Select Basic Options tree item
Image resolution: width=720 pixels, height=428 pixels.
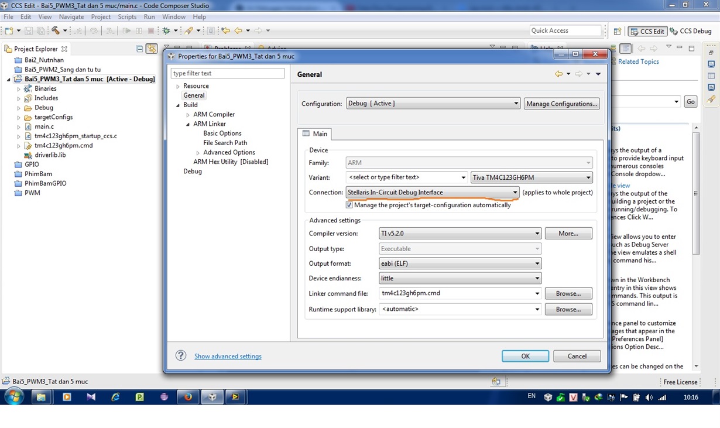[x=222, y=133]
